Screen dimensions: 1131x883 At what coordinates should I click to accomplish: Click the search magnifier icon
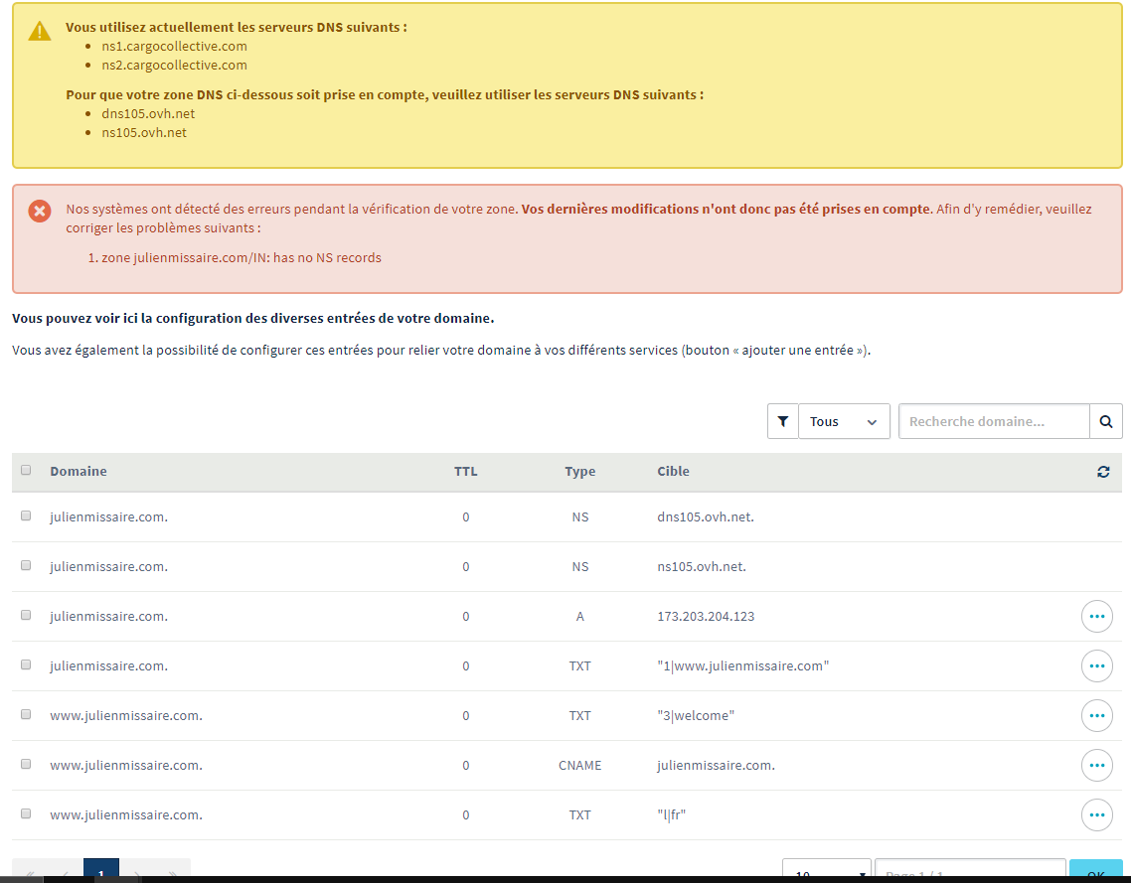point(1105,421)
